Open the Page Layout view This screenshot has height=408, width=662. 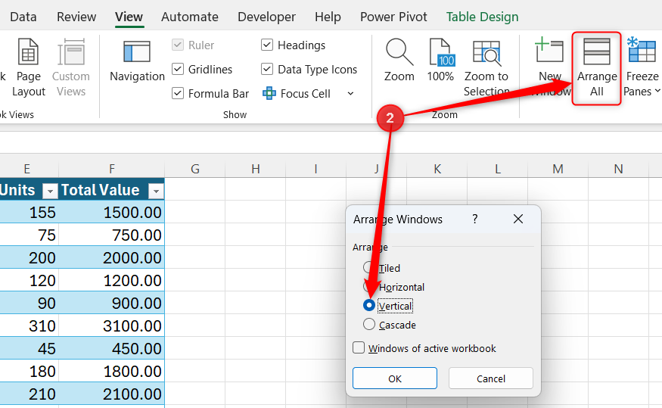tap(28, 67)
